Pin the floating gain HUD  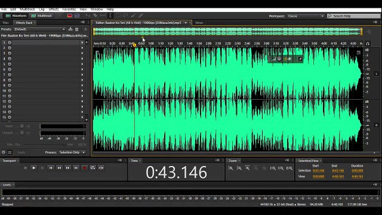tap(300, 59)
